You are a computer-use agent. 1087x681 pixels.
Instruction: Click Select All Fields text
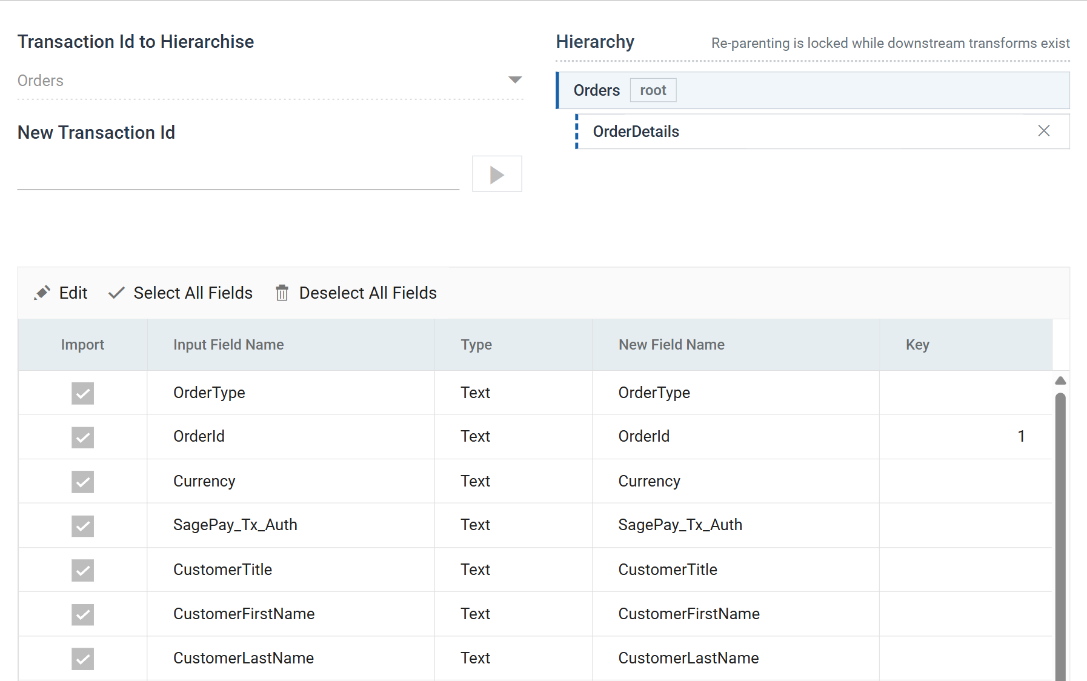coord(193,293)
